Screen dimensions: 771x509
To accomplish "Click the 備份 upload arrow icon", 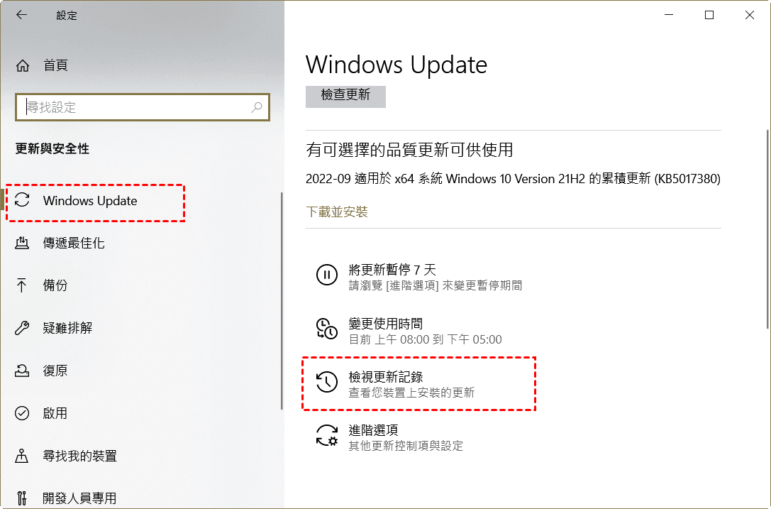I will (22, 285).
